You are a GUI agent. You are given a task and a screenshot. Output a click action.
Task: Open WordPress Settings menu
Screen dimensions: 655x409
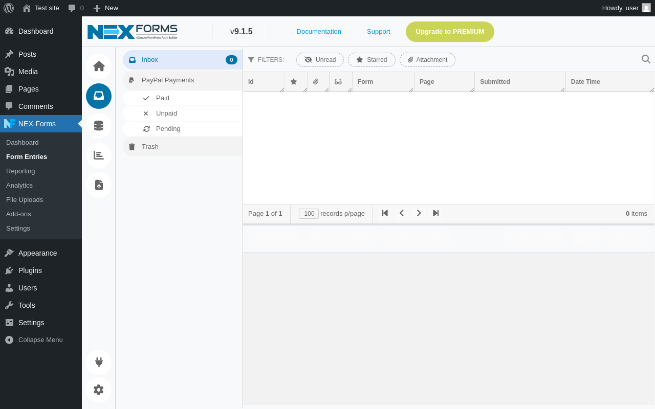tap(41, 323)
